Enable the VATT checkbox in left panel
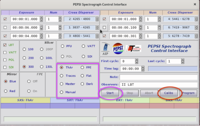 point(5,52)
